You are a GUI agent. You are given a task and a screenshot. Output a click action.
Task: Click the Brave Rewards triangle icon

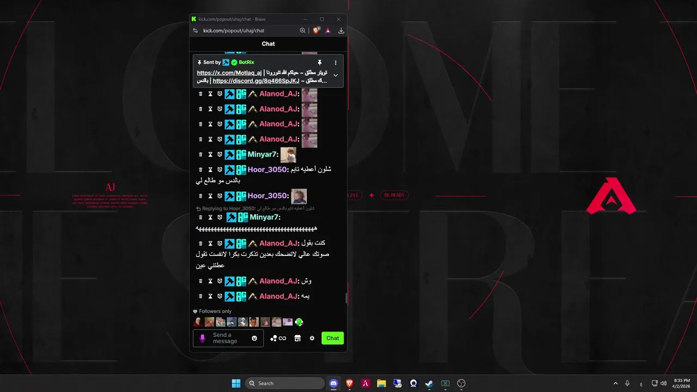[328, 30]
